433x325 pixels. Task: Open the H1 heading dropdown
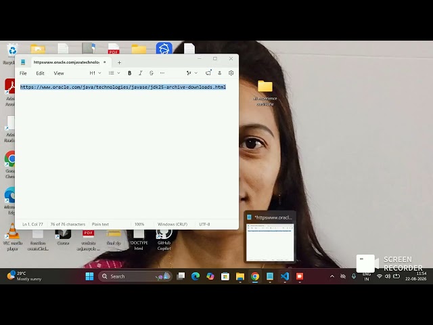click(95, 73)
